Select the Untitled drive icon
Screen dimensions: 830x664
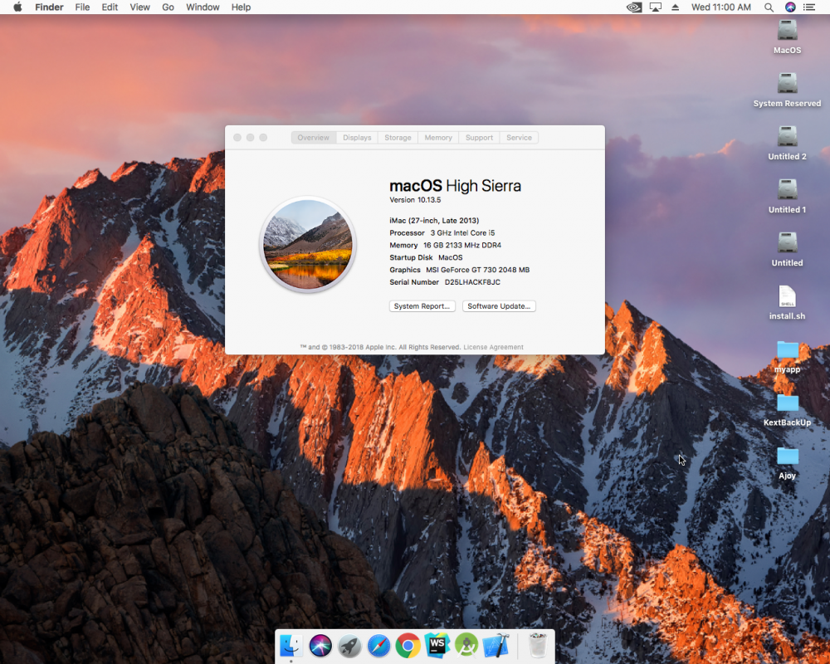click(x=787, y=242)
